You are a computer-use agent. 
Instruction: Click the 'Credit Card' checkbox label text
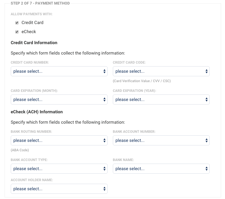click(32, 23)
